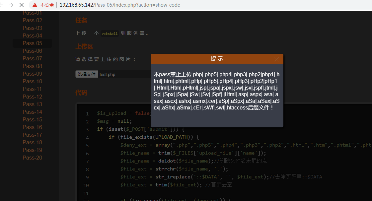Open Pass-09 in the sidebar
This screenshot has width=372, height=201.
click(32, 74)
